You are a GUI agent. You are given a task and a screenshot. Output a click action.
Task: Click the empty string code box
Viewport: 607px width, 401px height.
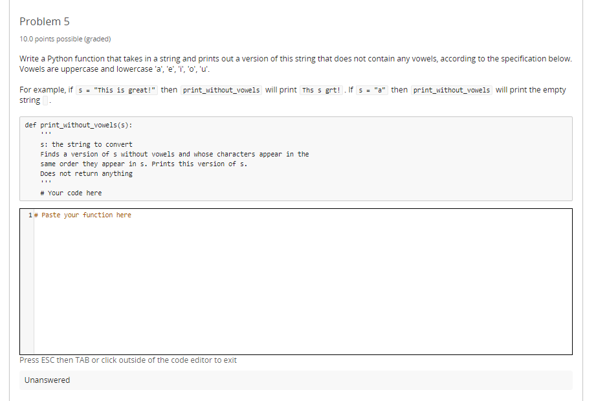(45, 100)
